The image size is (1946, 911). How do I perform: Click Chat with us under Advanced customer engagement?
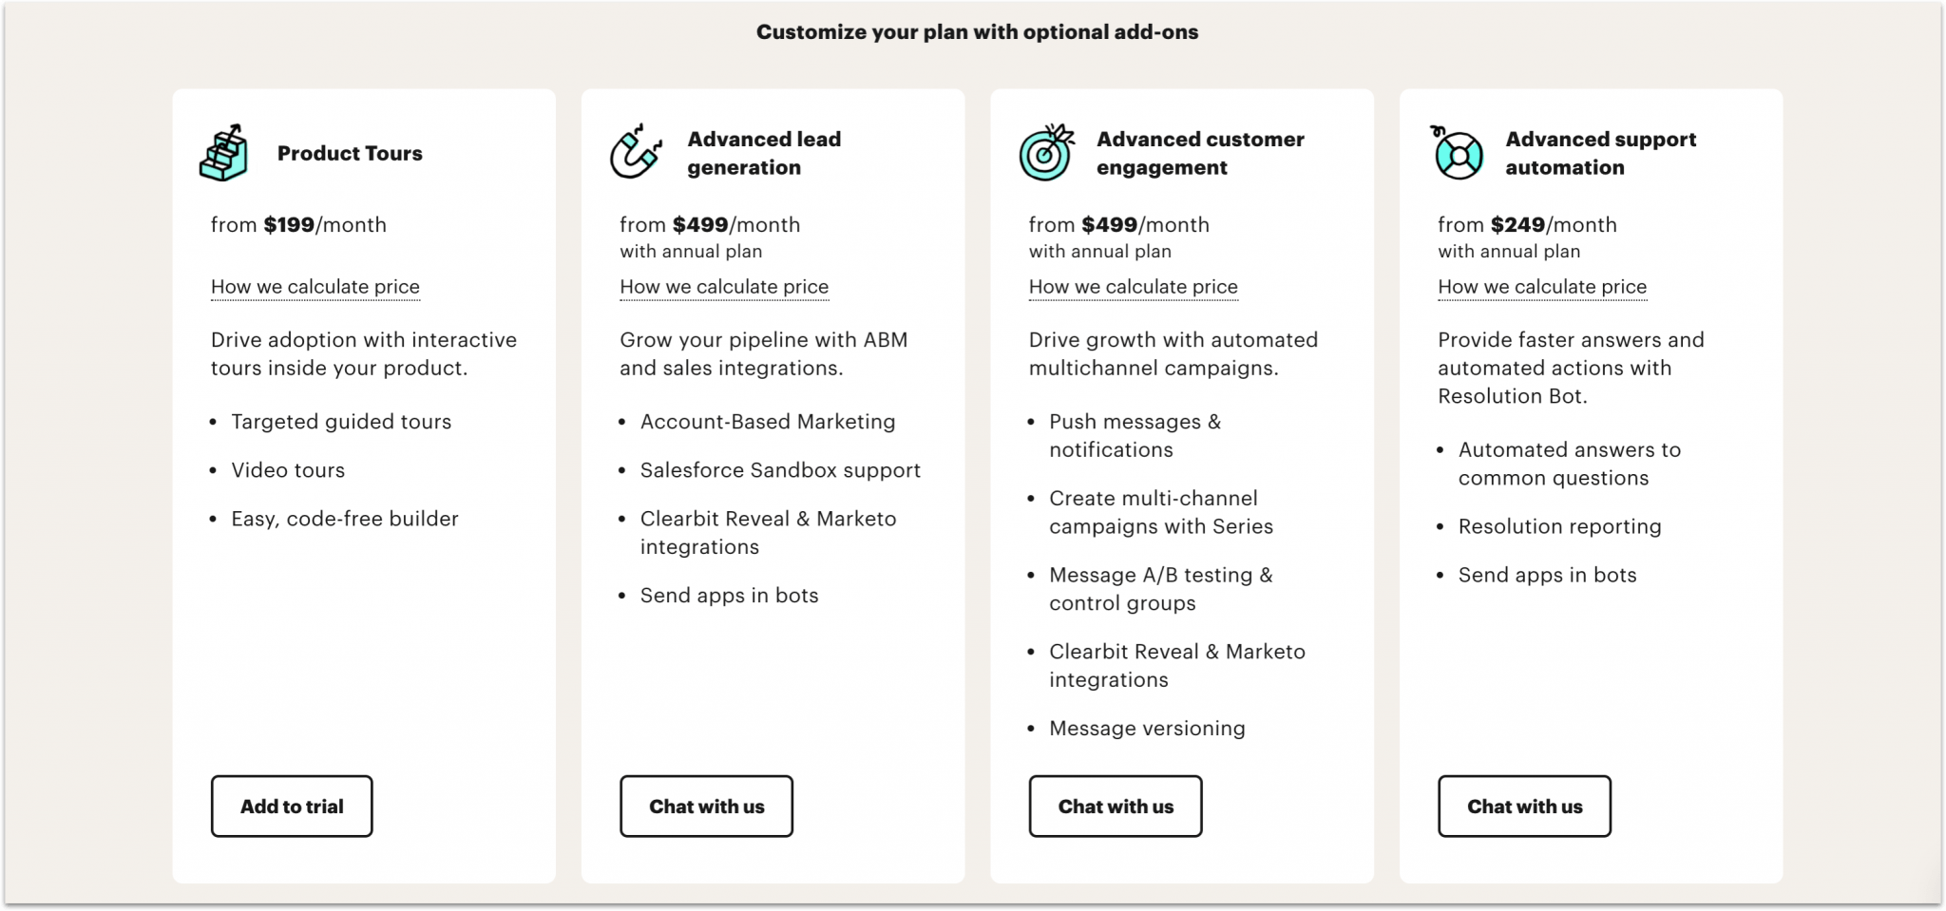pyautogui.click(x=1116, y=806)
